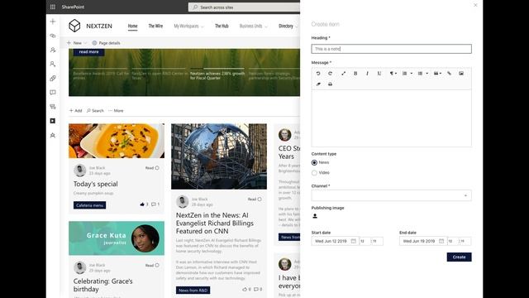
Task: Open the globe sculpture thumbnail
Action: (x=219, y=156)
